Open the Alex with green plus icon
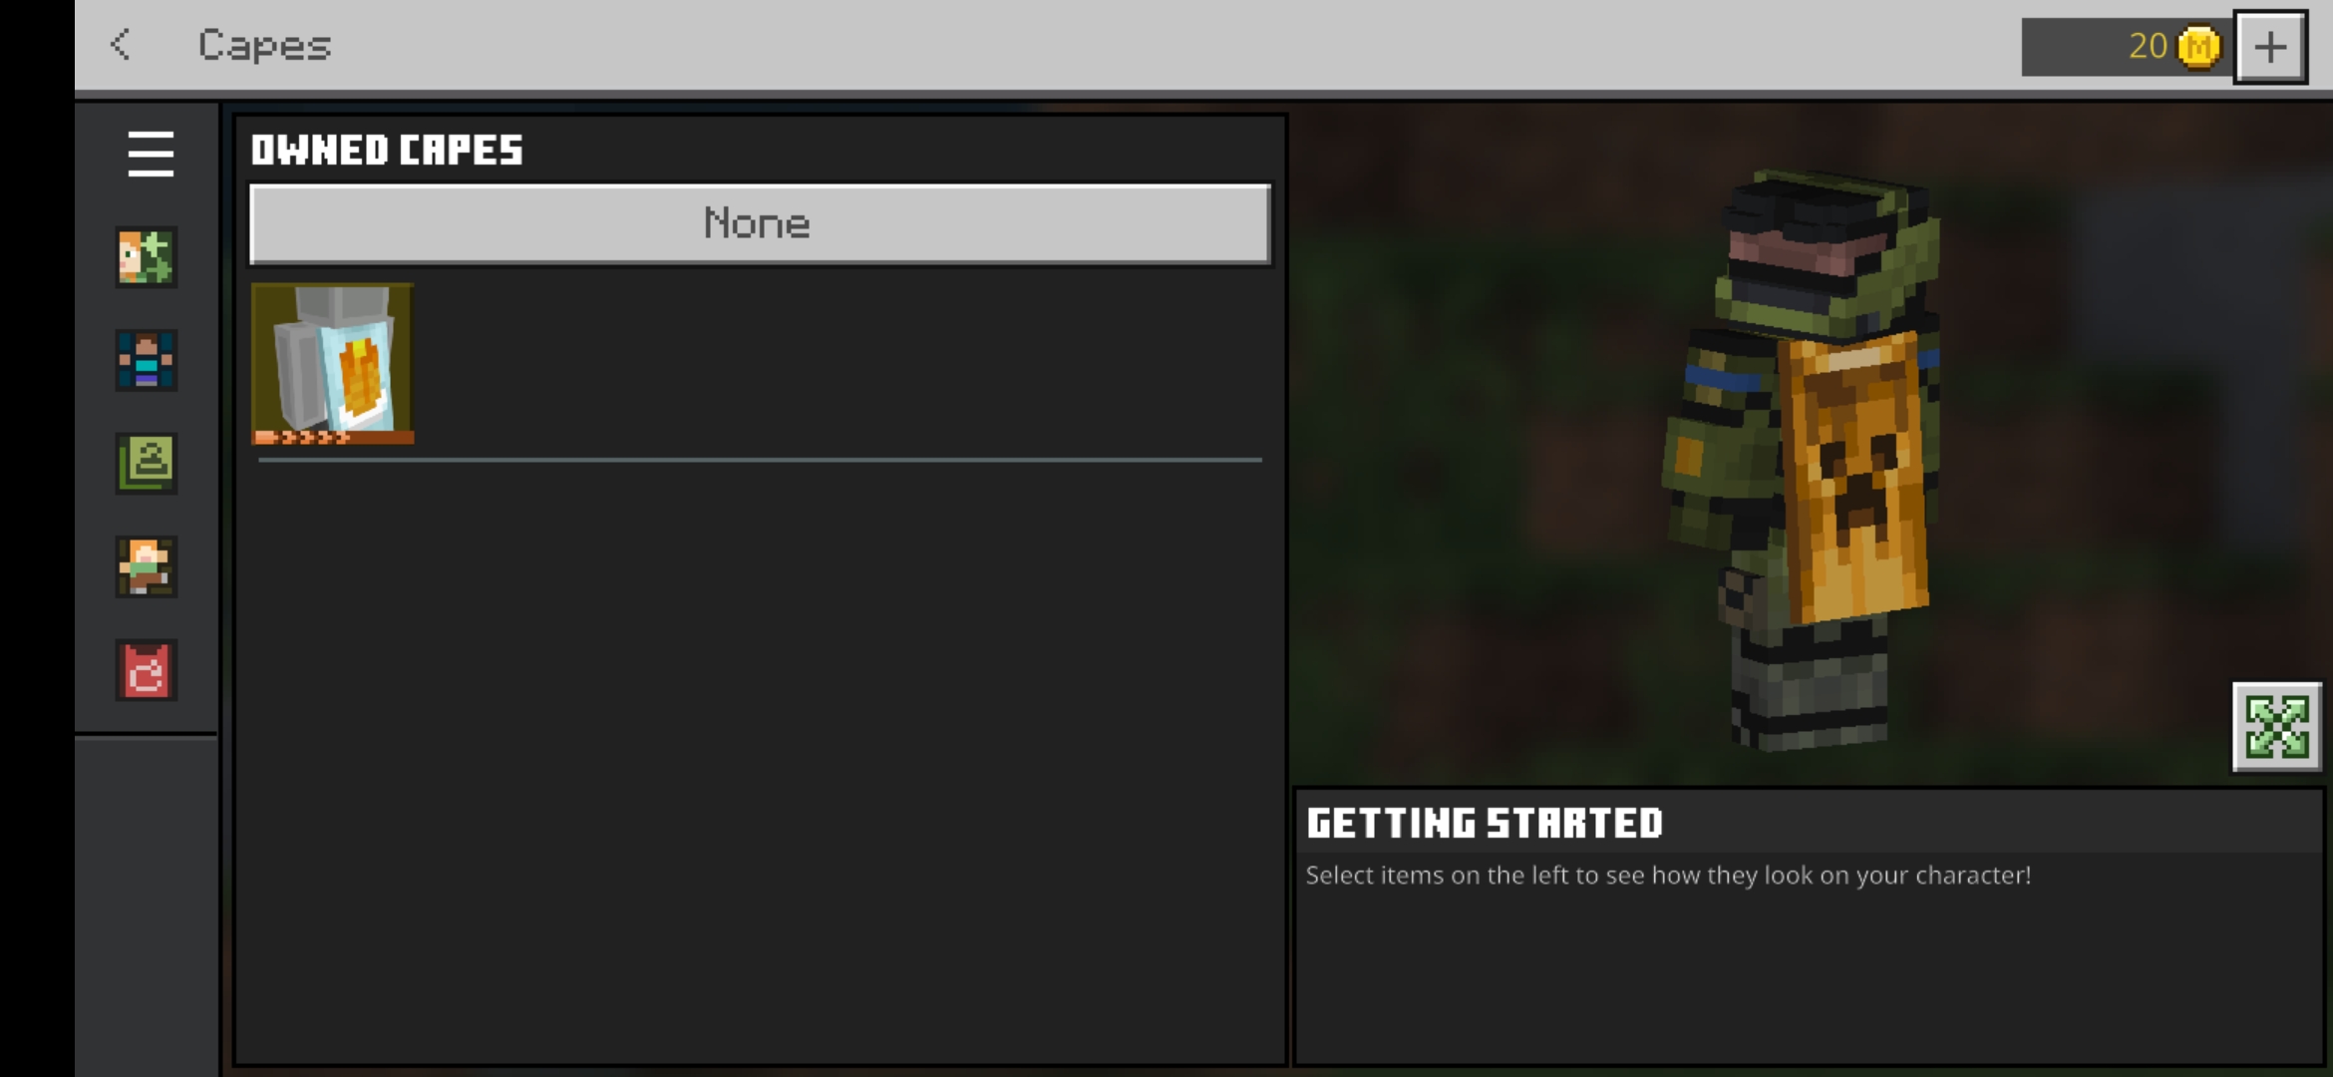This screenshot has width=2333, height=1077. (147, 257)
